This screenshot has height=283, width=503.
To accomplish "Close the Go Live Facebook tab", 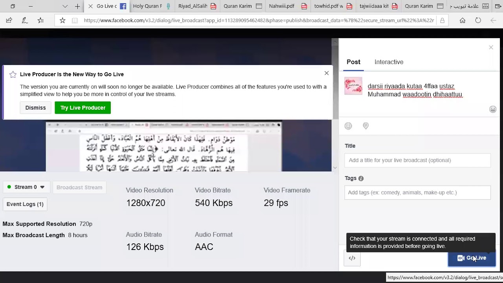I will (x=90, y=6).
